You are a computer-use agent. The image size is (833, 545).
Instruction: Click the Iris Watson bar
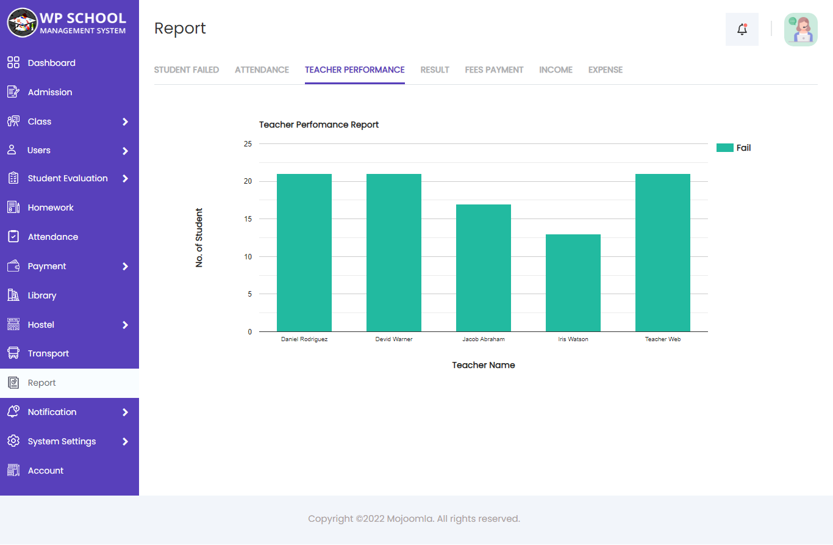click(573, 283)
